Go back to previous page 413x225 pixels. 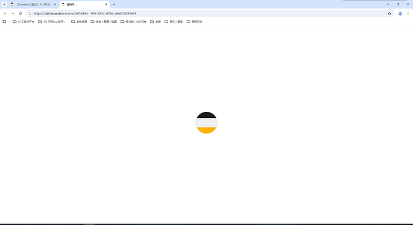coord(5,13)
